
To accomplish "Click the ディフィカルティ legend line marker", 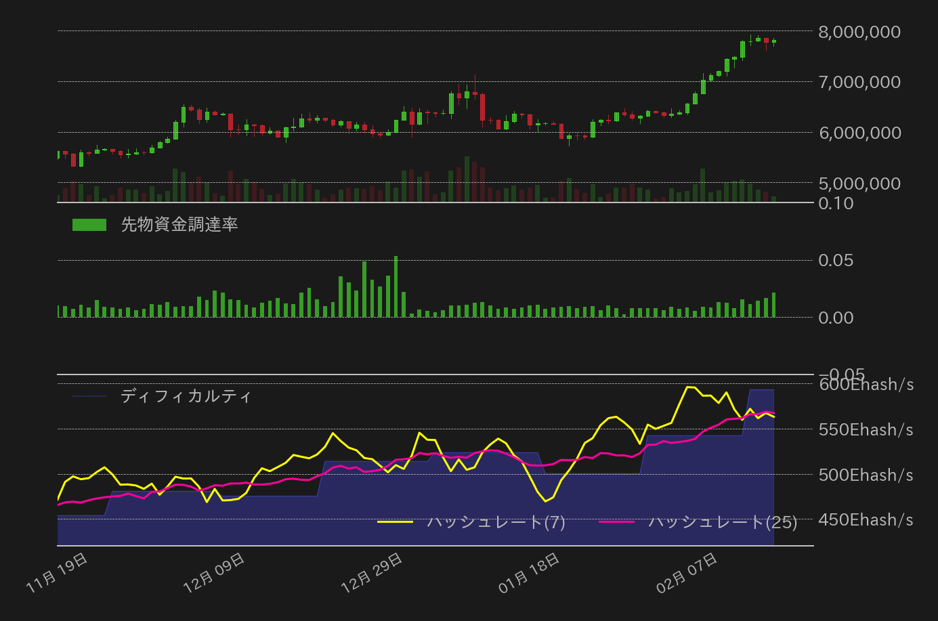I will tap(89, 396).
